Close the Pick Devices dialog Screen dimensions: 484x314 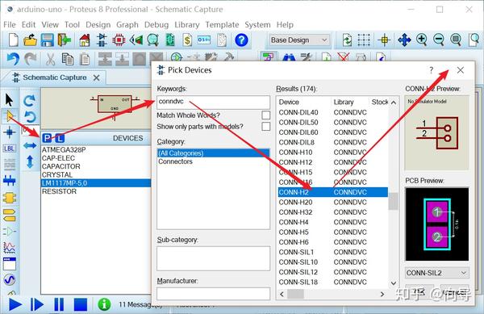pyautogui.click(x=461, y=70)
